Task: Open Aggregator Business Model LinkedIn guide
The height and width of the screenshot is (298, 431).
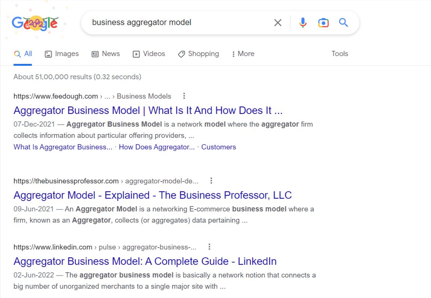Action: tap(145, 261)
